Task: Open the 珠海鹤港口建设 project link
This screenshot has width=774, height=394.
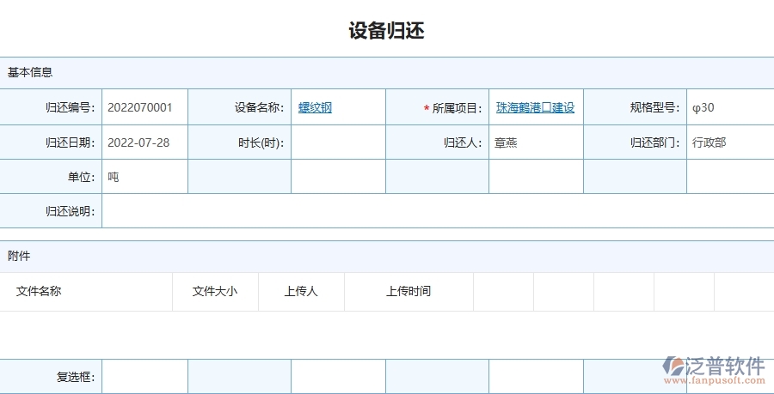Action: click(x=535, y=107)
